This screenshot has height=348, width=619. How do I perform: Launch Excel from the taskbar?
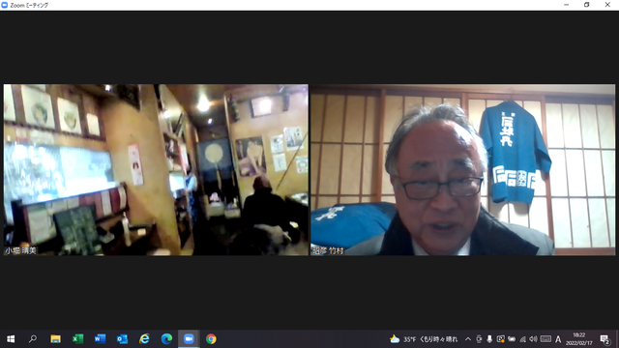[77, 339]
